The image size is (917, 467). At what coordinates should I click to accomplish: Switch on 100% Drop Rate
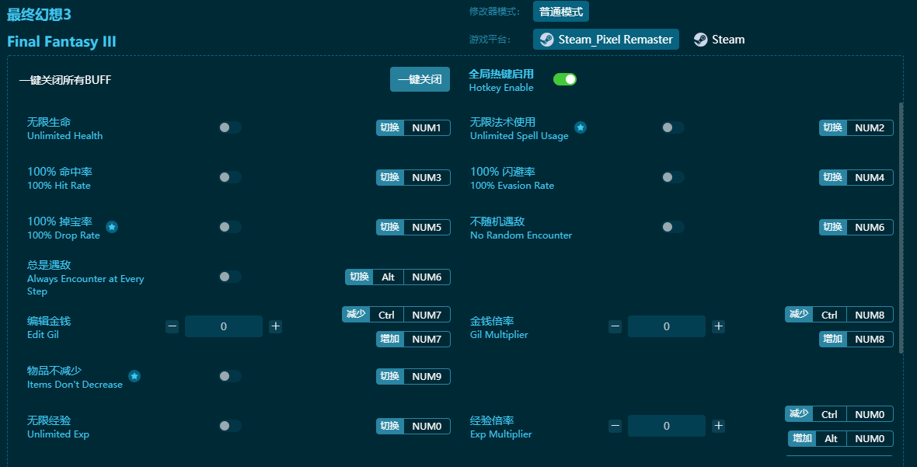point(230,227)
